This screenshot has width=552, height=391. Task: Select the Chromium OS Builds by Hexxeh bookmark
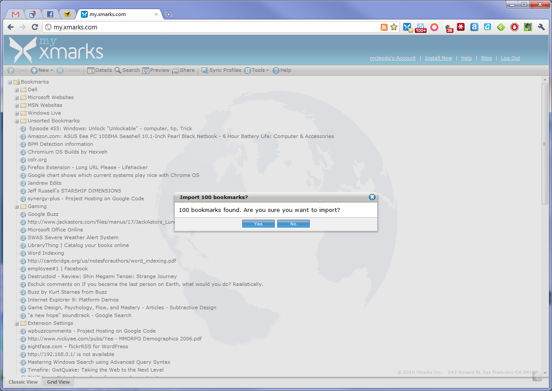coord(67,152)
